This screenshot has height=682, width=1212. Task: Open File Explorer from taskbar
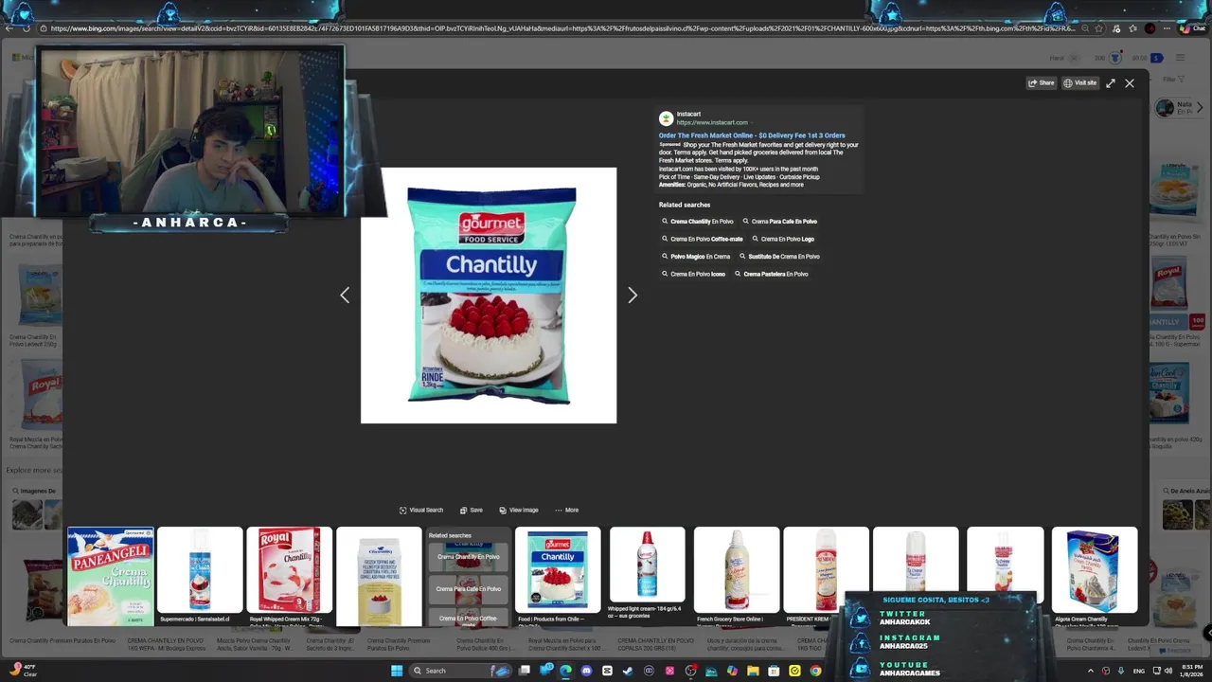click(x=753, y=671)
